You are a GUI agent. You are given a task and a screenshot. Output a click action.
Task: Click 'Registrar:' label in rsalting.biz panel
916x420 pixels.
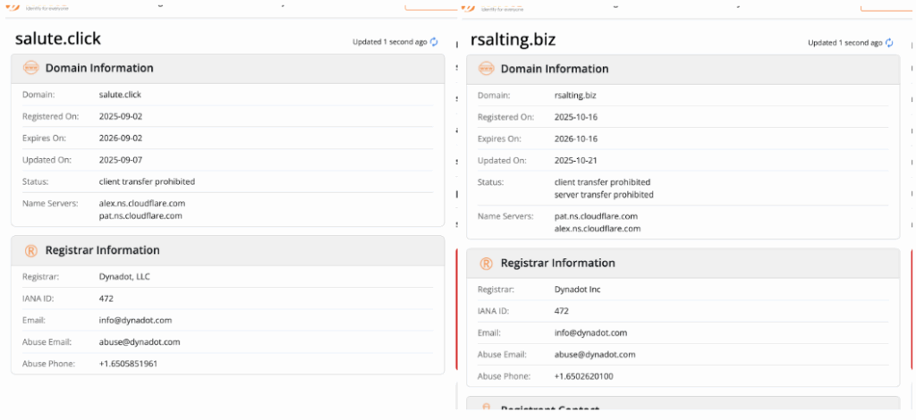click(x=496, y=290)
